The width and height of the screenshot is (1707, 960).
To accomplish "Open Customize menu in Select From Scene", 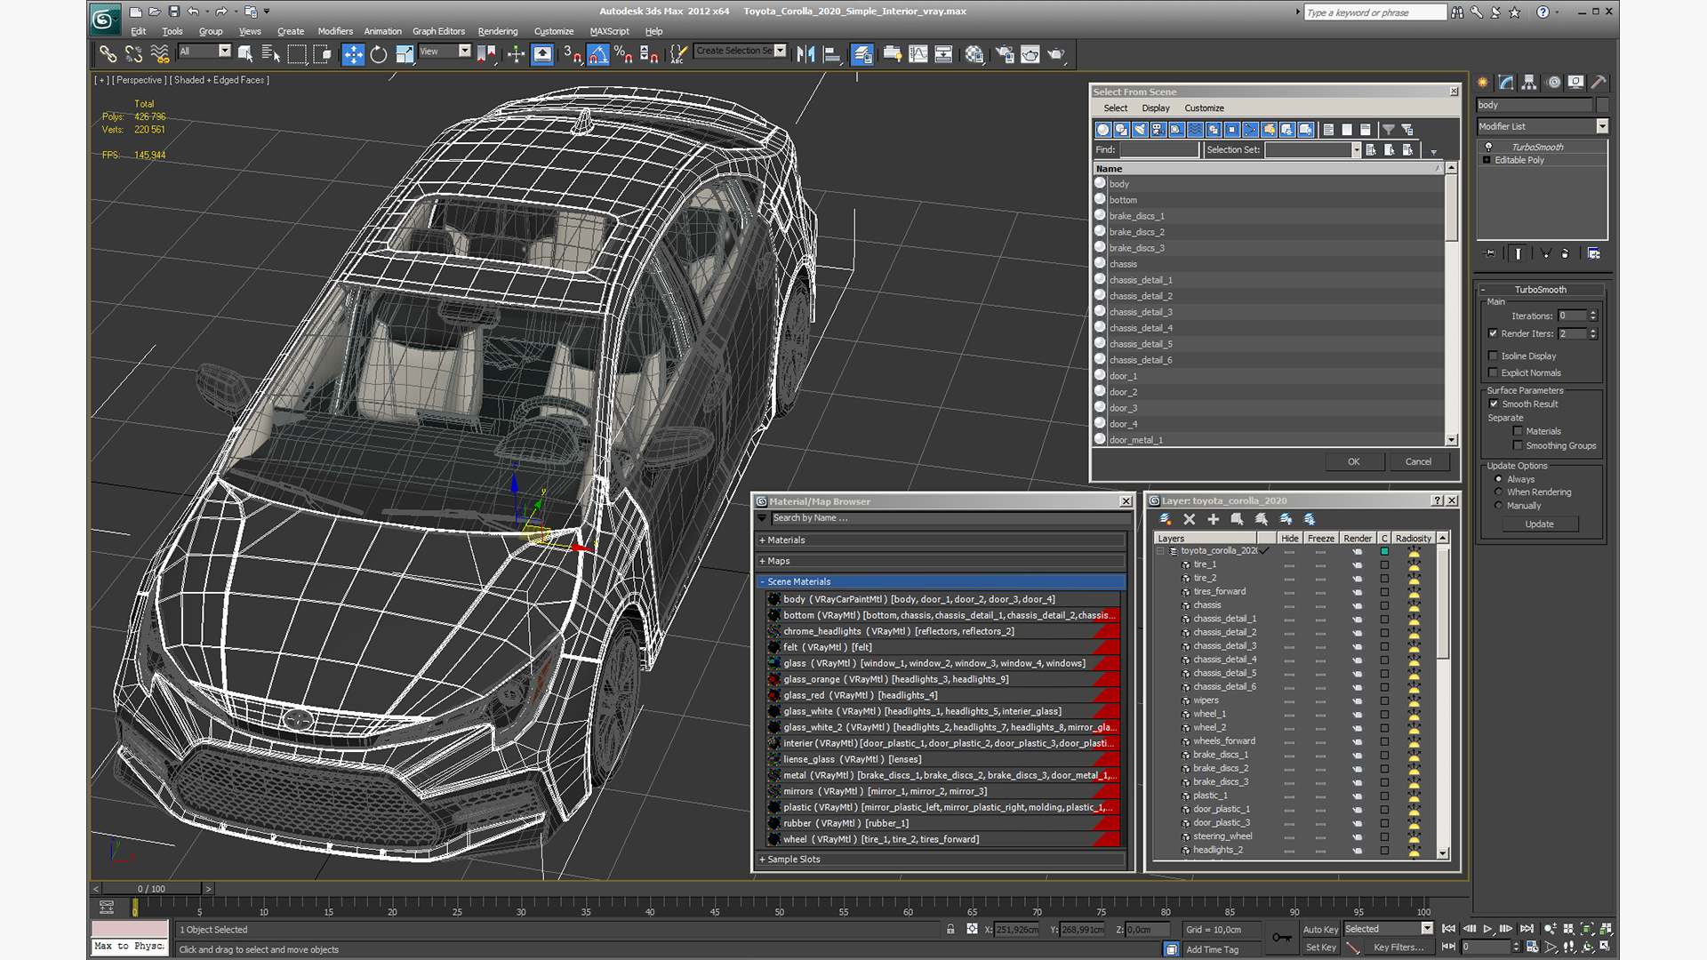I will pos(1204,108).
